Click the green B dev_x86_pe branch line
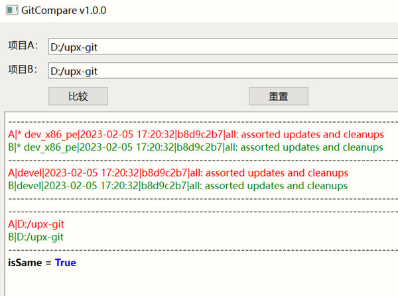The image size is (398, 296). pos(196,147)
